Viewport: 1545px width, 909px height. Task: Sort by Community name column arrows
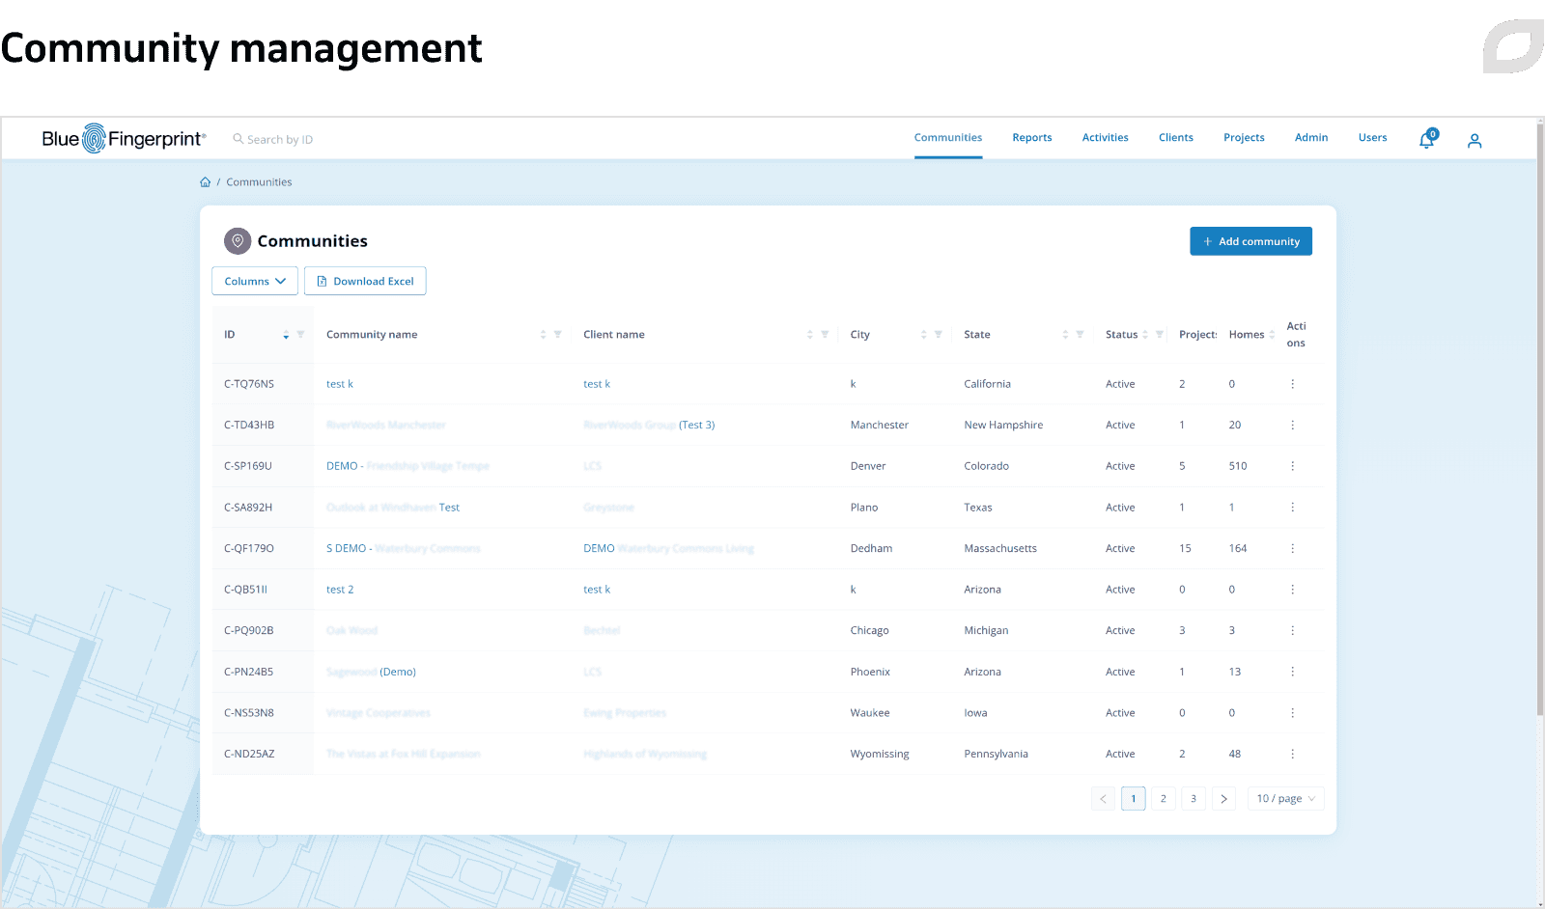click(x=543, y=335)
